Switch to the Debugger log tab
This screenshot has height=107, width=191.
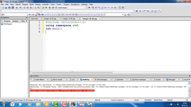(172, 80)
